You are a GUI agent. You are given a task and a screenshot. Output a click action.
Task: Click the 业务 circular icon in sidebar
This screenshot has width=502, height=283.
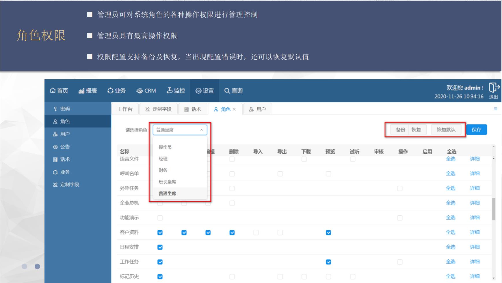click(x=55, y=172)
